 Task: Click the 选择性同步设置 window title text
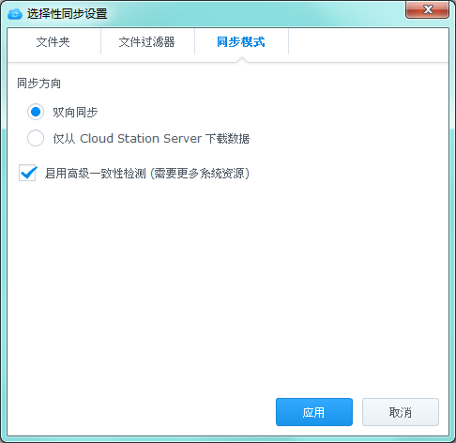[67, 14]
